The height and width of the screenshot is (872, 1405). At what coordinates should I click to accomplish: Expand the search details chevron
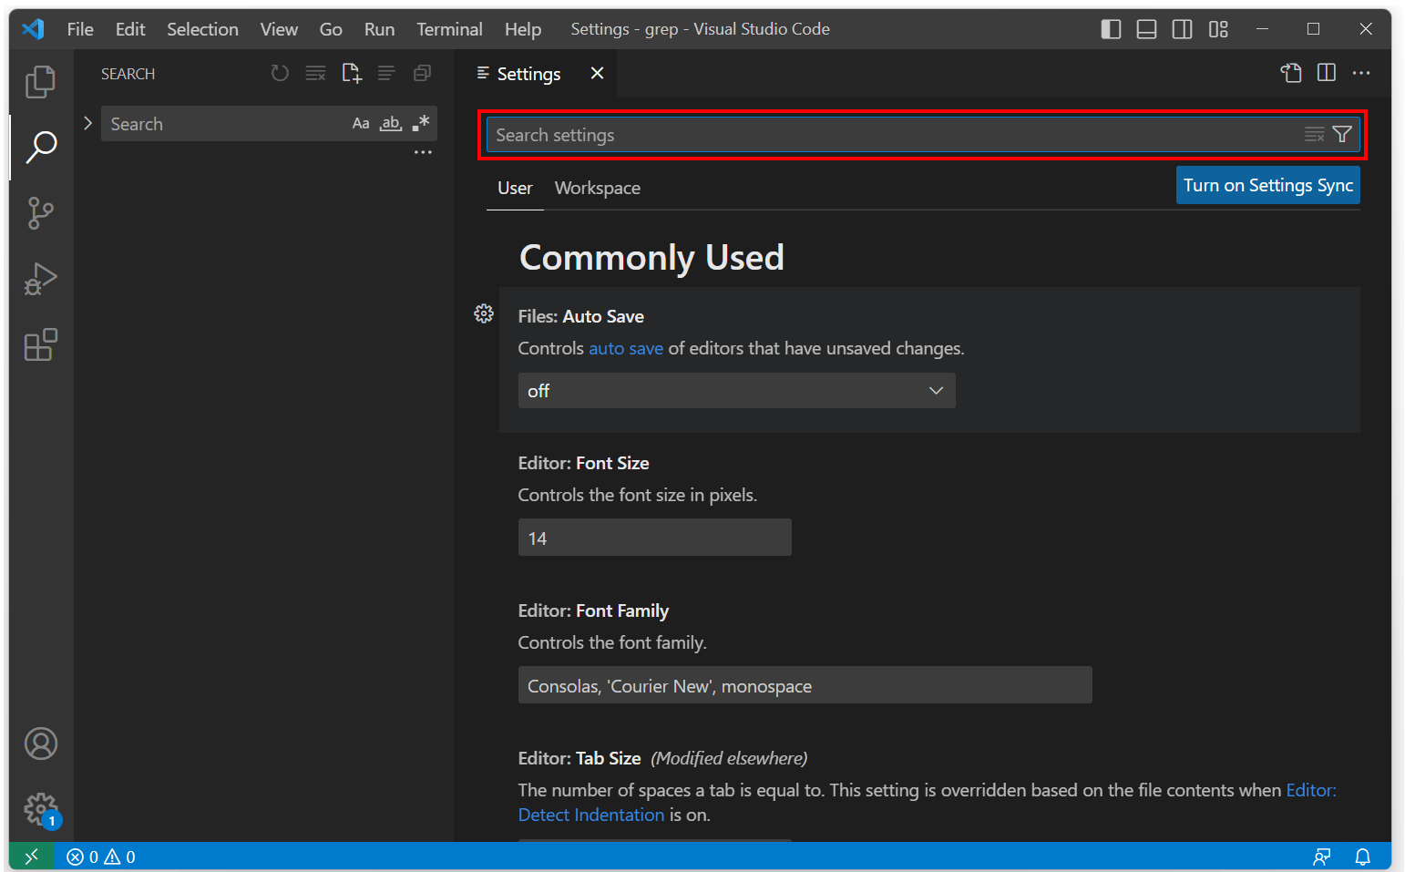click(87, 121)
